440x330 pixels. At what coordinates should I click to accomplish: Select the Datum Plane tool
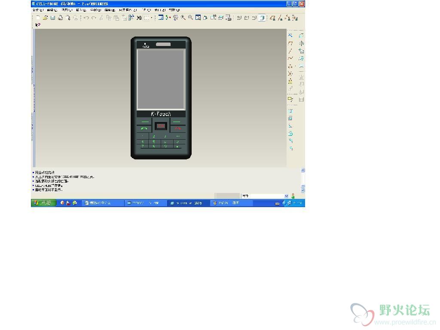290,43
